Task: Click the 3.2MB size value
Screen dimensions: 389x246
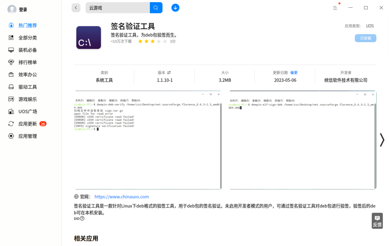Action: (x=225, y=80)
